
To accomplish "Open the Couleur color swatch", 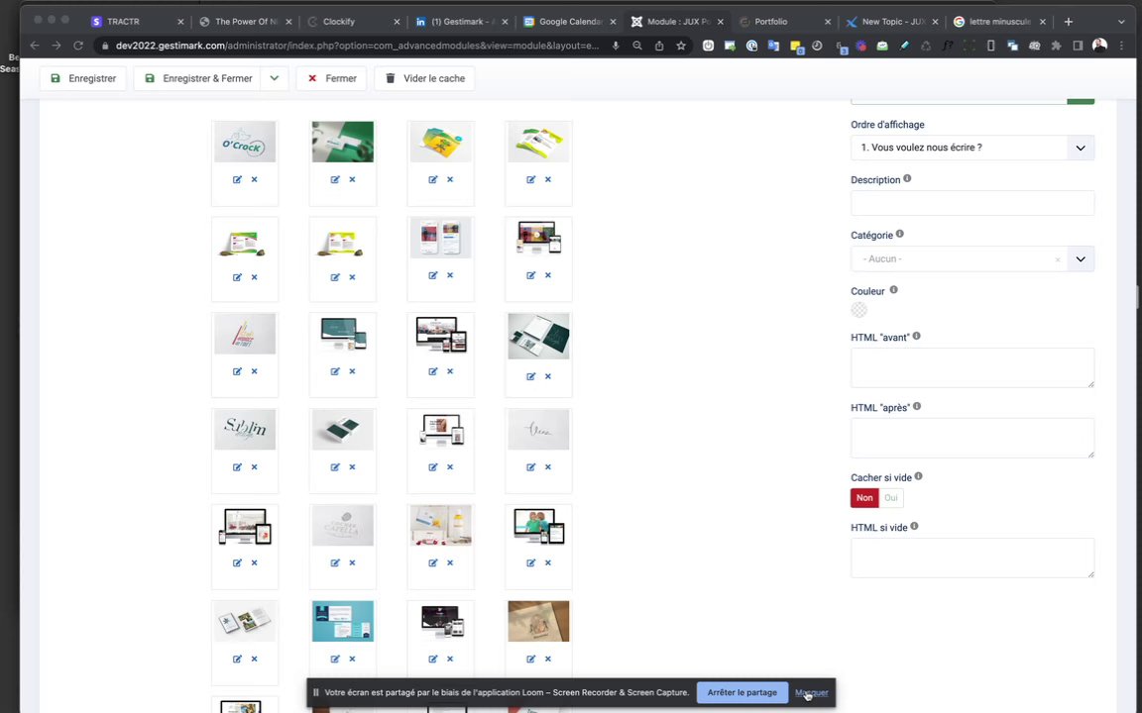I will (858, 310).
